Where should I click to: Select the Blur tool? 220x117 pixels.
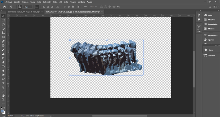[3, 71]
